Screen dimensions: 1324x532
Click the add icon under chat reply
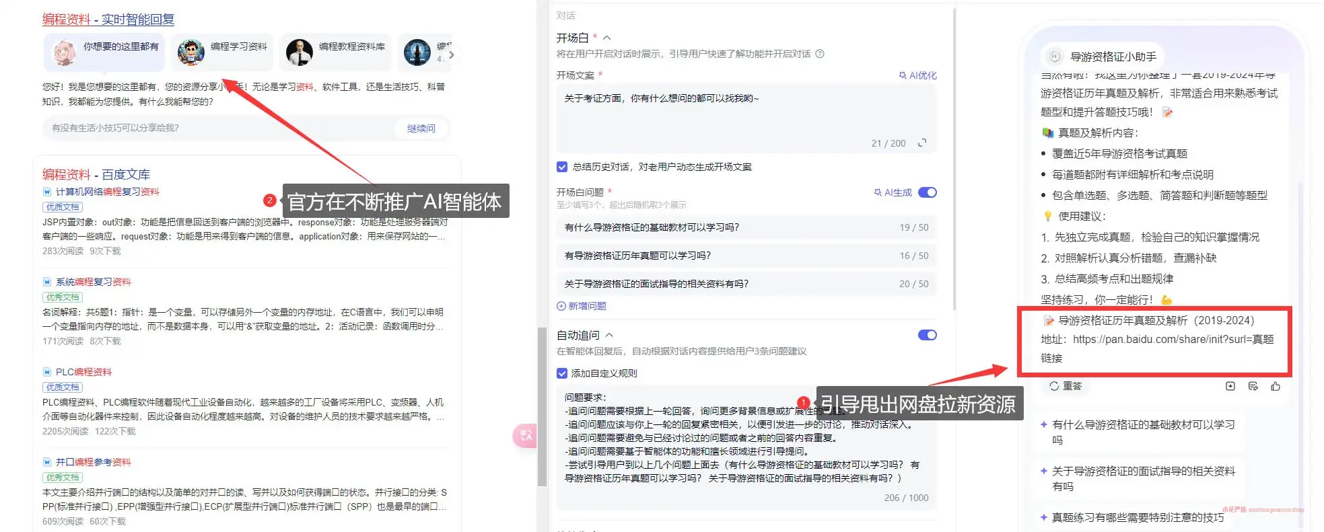coord(1230,386)
